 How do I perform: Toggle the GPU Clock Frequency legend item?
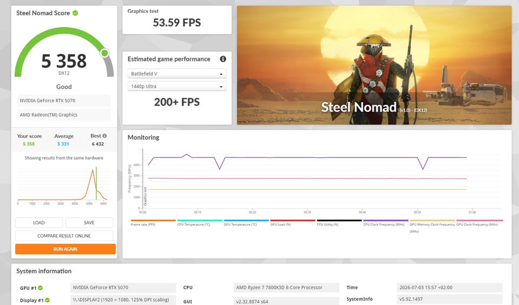coord(480,223)
